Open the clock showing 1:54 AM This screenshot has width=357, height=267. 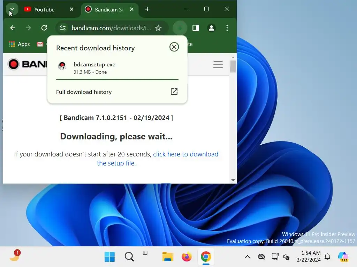coord(309,256)
